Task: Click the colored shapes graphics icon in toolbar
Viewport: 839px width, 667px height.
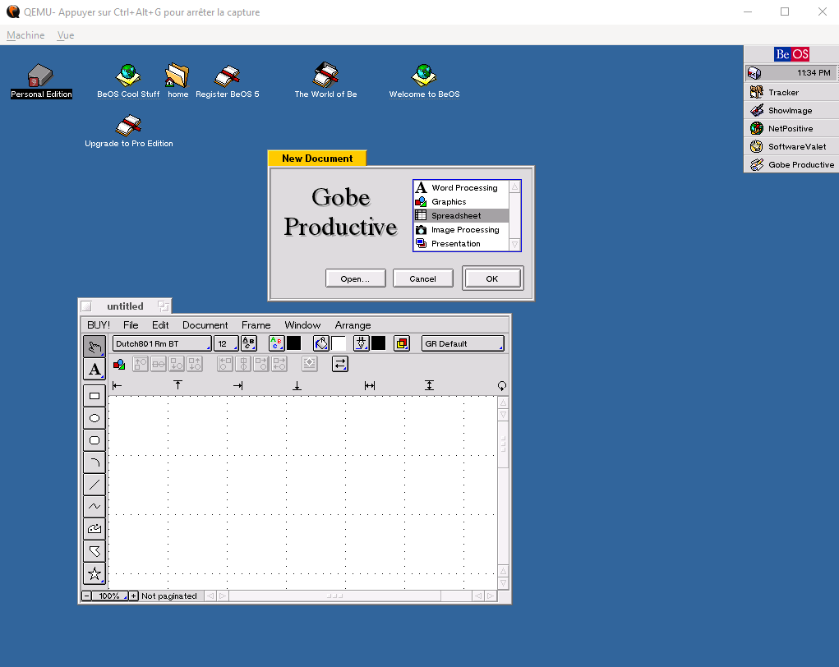Action: tap(119, 364)
